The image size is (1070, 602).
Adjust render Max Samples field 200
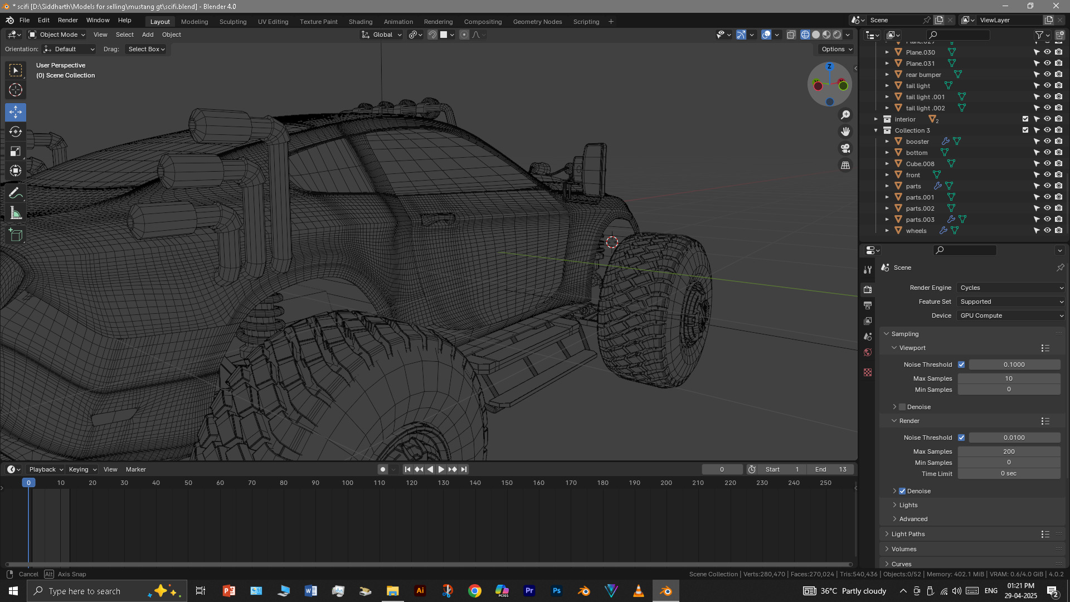point(1009,452)
